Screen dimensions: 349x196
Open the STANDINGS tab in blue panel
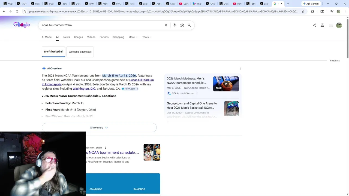96,189
